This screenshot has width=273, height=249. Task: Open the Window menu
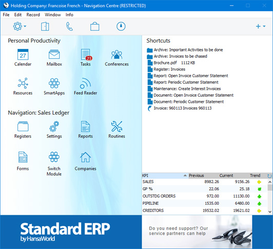pos(53,14)
